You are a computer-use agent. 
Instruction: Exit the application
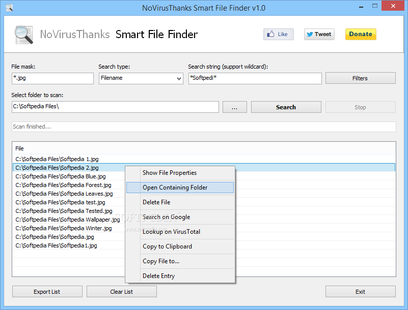(x=361, y=292)
